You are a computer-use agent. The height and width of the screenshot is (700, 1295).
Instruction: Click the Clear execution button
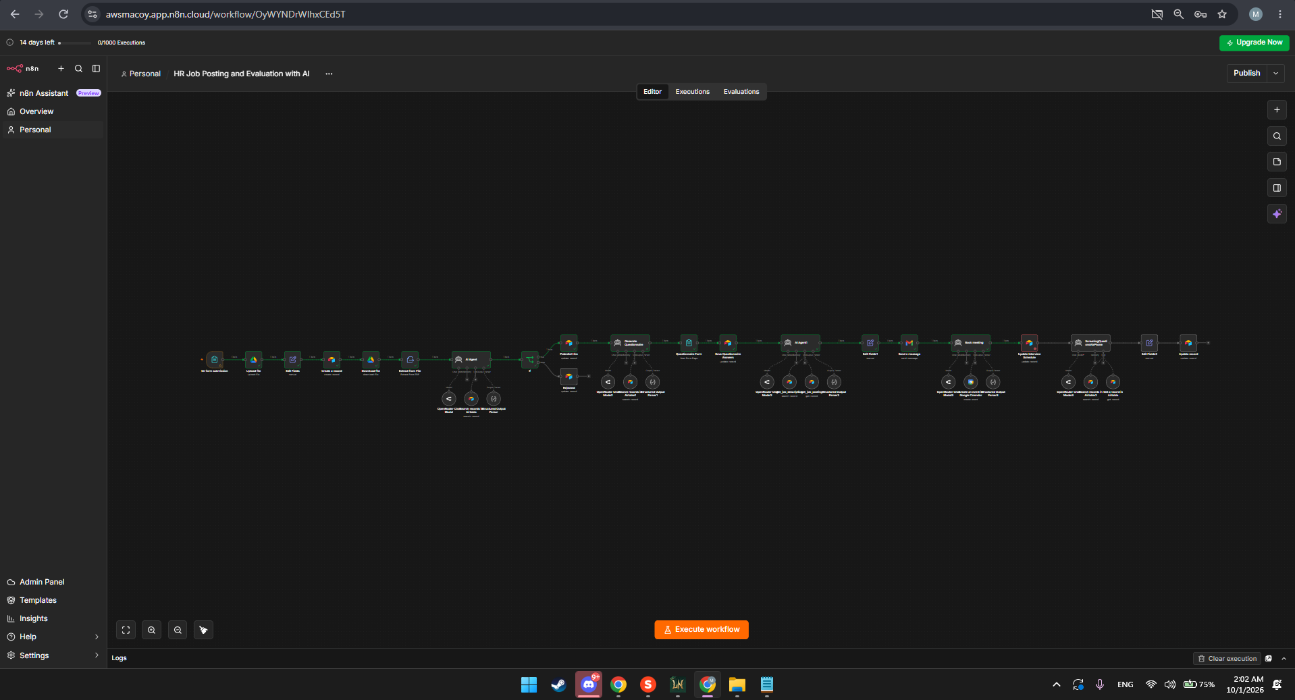pyautogui.click(x=1227, y=658)
